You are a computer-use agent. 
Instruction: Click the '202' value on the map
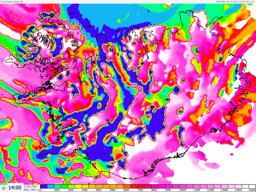click(106, 77)
